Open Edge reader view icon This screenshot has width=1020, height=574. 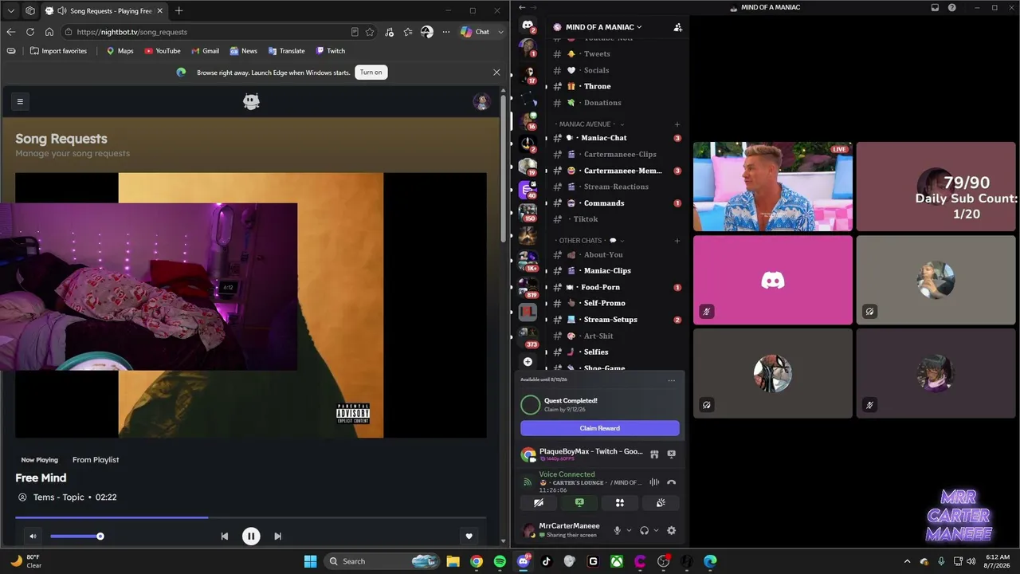pos(355,32)
